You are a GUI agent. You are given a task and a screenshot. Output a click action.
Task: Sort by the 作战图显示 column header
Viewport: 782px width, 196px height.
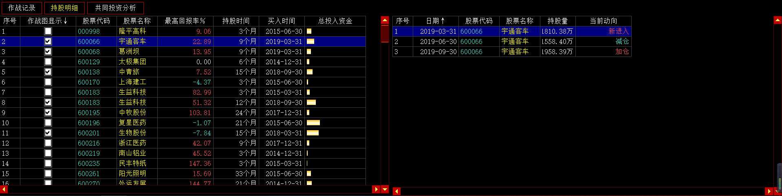coord(47,21)
